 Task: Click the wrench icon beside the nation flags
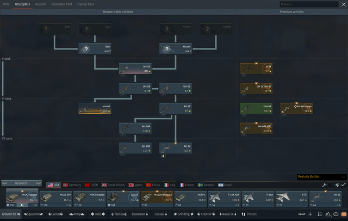point(325,185)
